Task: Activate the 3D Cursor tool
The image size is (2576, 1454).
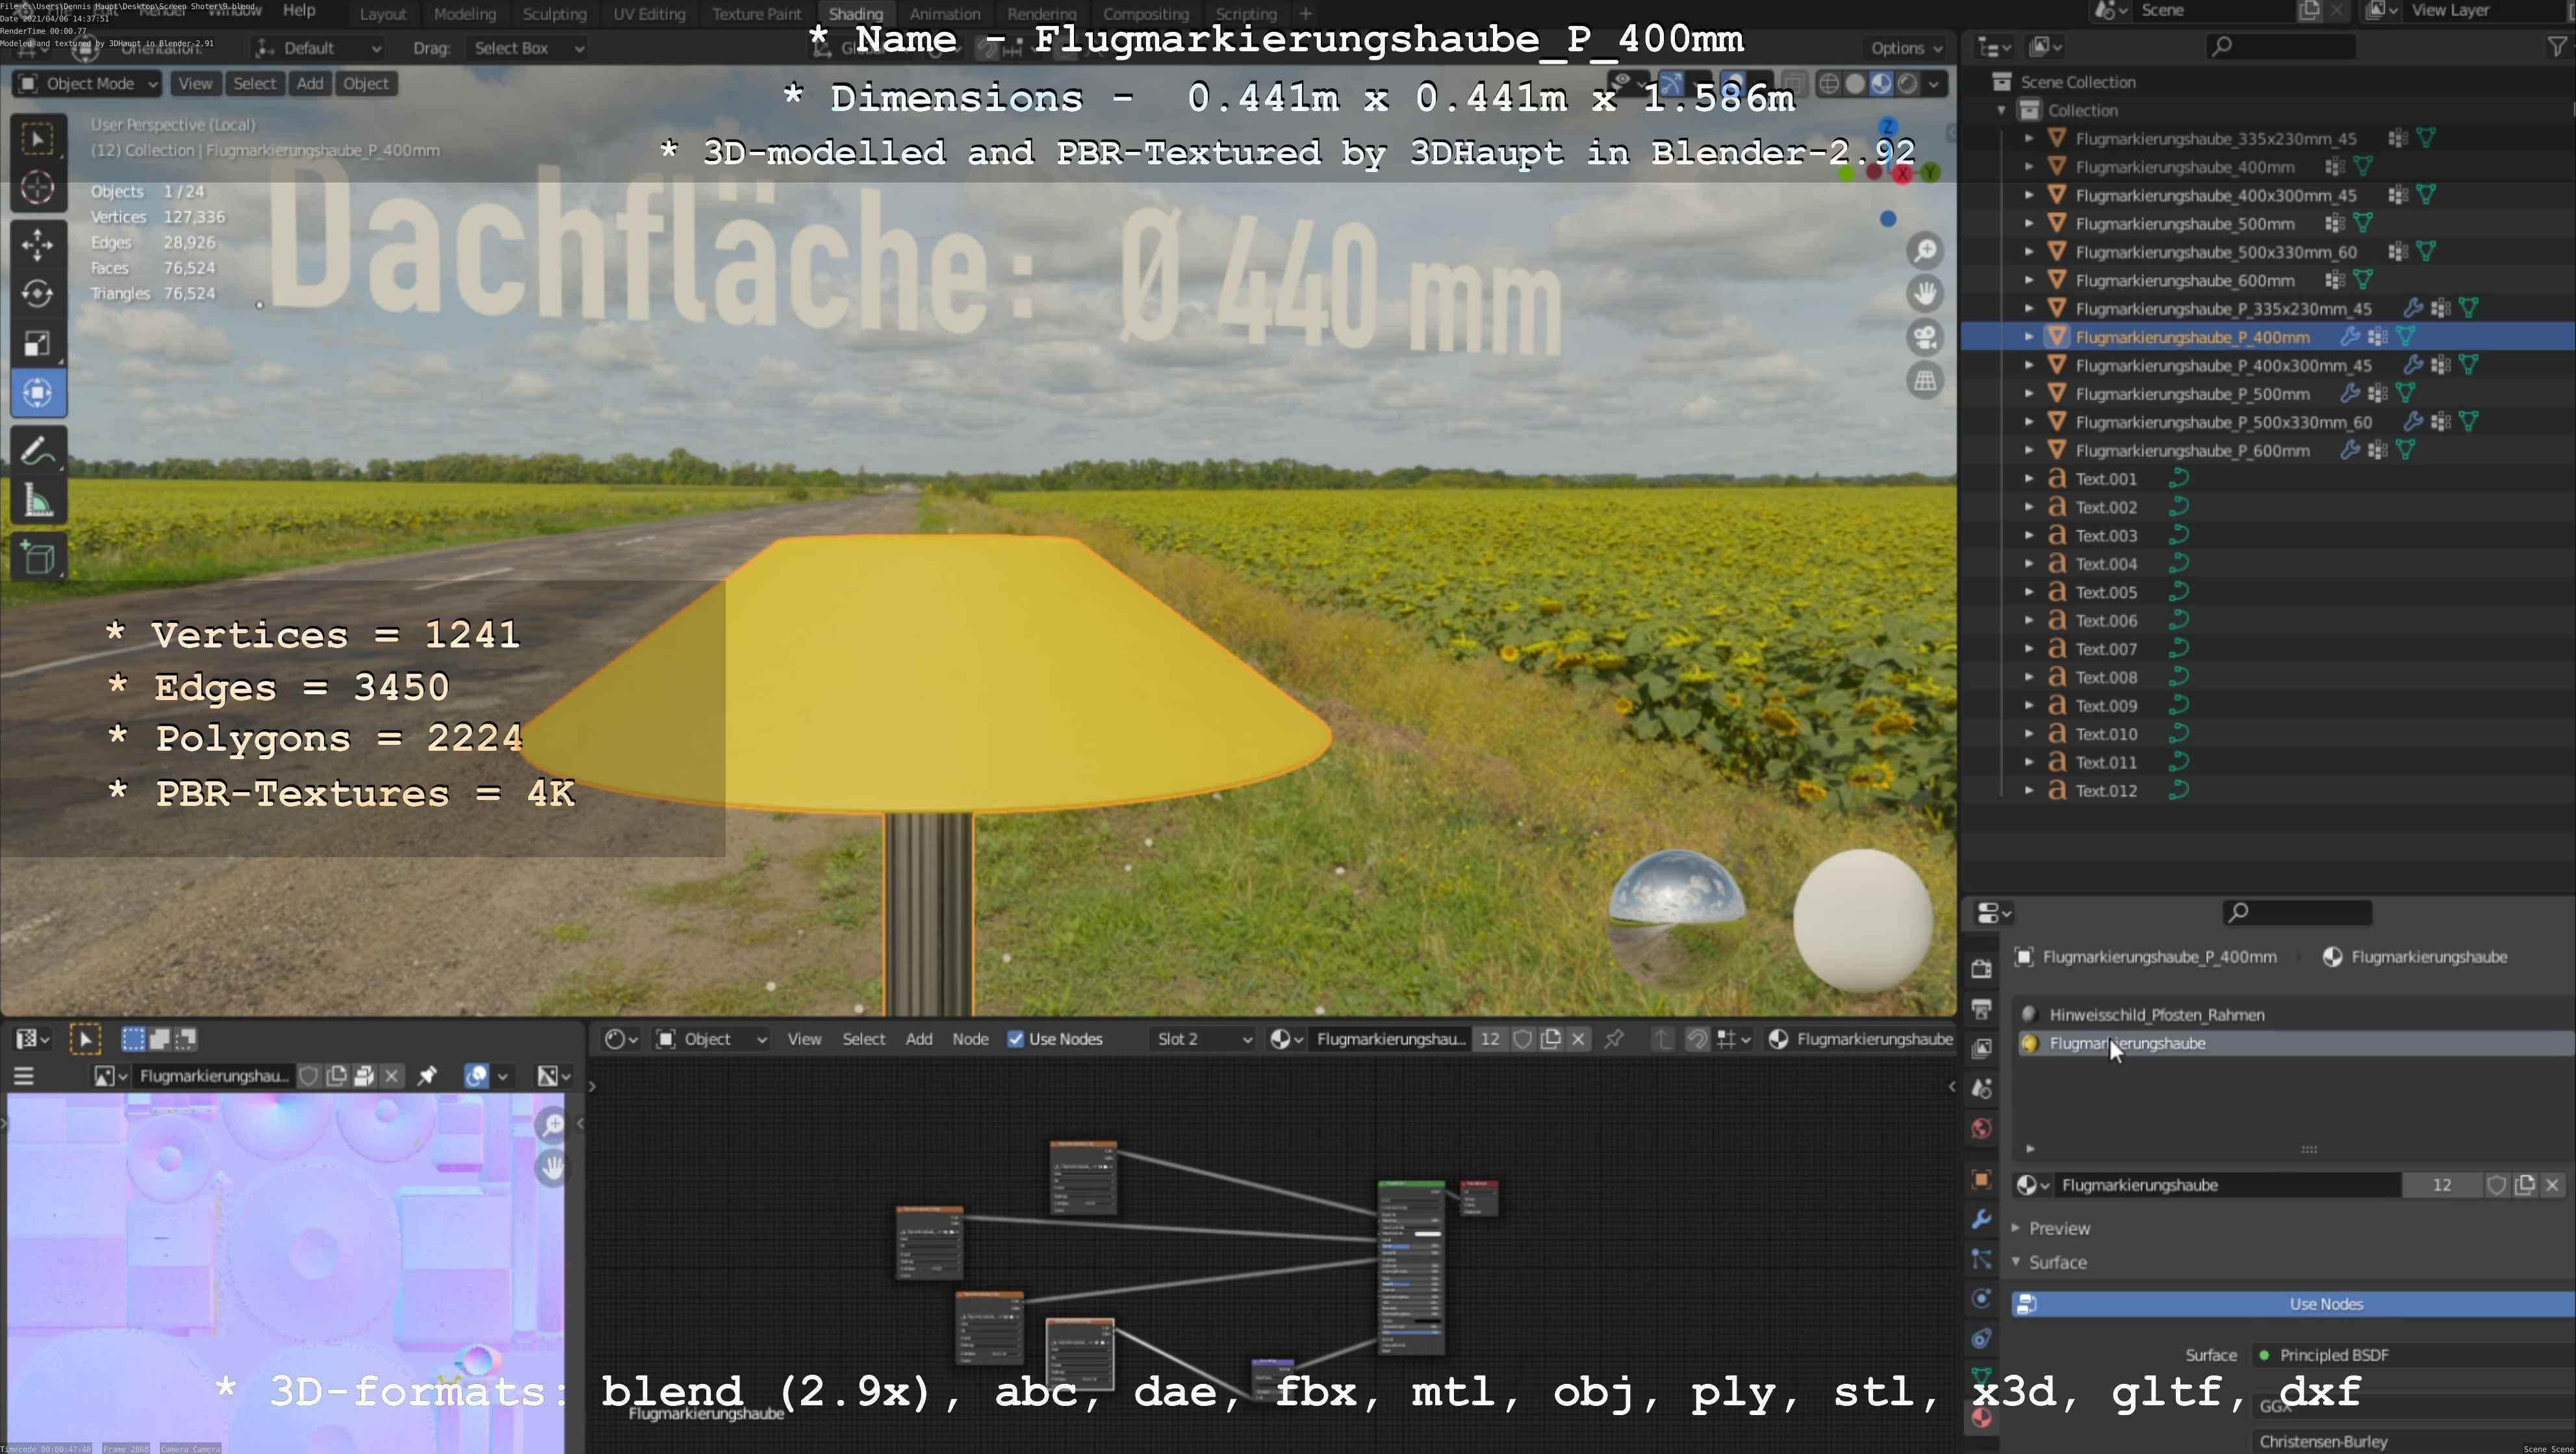Action: pos(38,188)
